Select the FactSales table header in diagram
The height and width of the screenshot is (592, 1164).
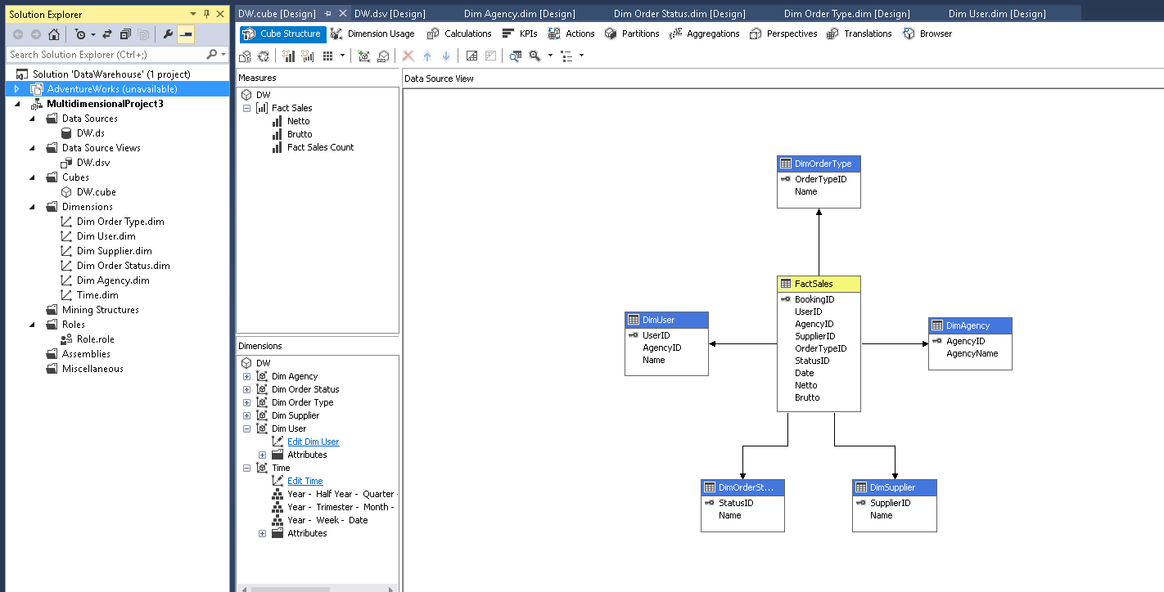819,284
